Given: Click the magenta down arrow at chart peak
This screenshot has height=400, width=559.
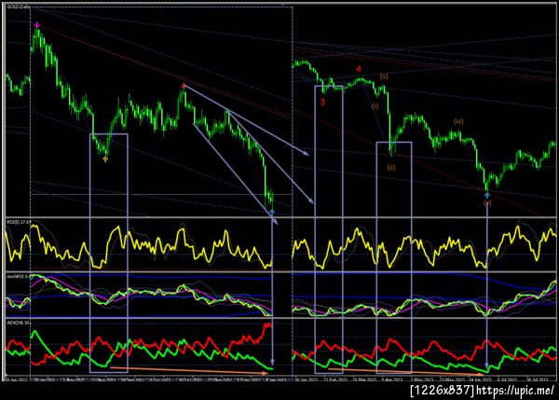Looking at the screenshot, I should pyautogui.click(x=37, y=25).
